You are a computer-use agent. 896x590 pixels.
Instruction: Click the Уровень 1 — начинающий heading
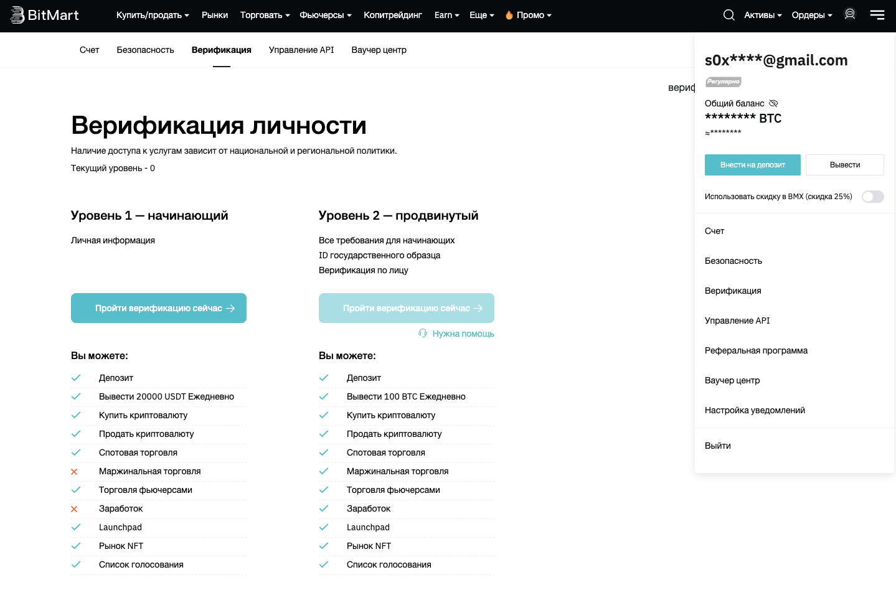tap(149, 215)
